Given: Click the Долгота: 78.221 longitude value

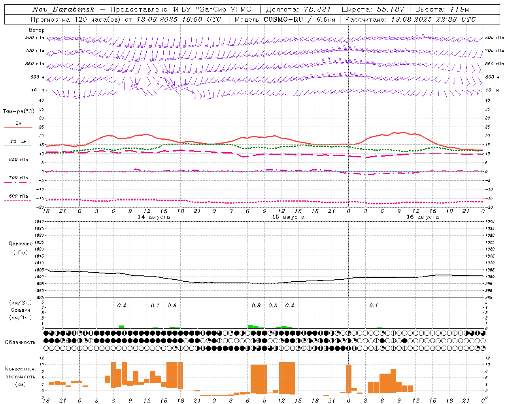Looking at the screenshot, I should click(x=298, y=9).
